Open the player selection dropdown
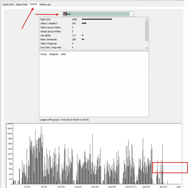188x188 pixels. click(98, 14)
